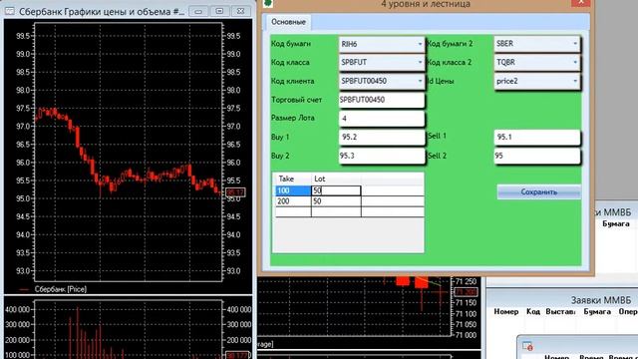Click the green icon in dialog title bar
This screenshot has width=638, height=359.
point(268,3)
